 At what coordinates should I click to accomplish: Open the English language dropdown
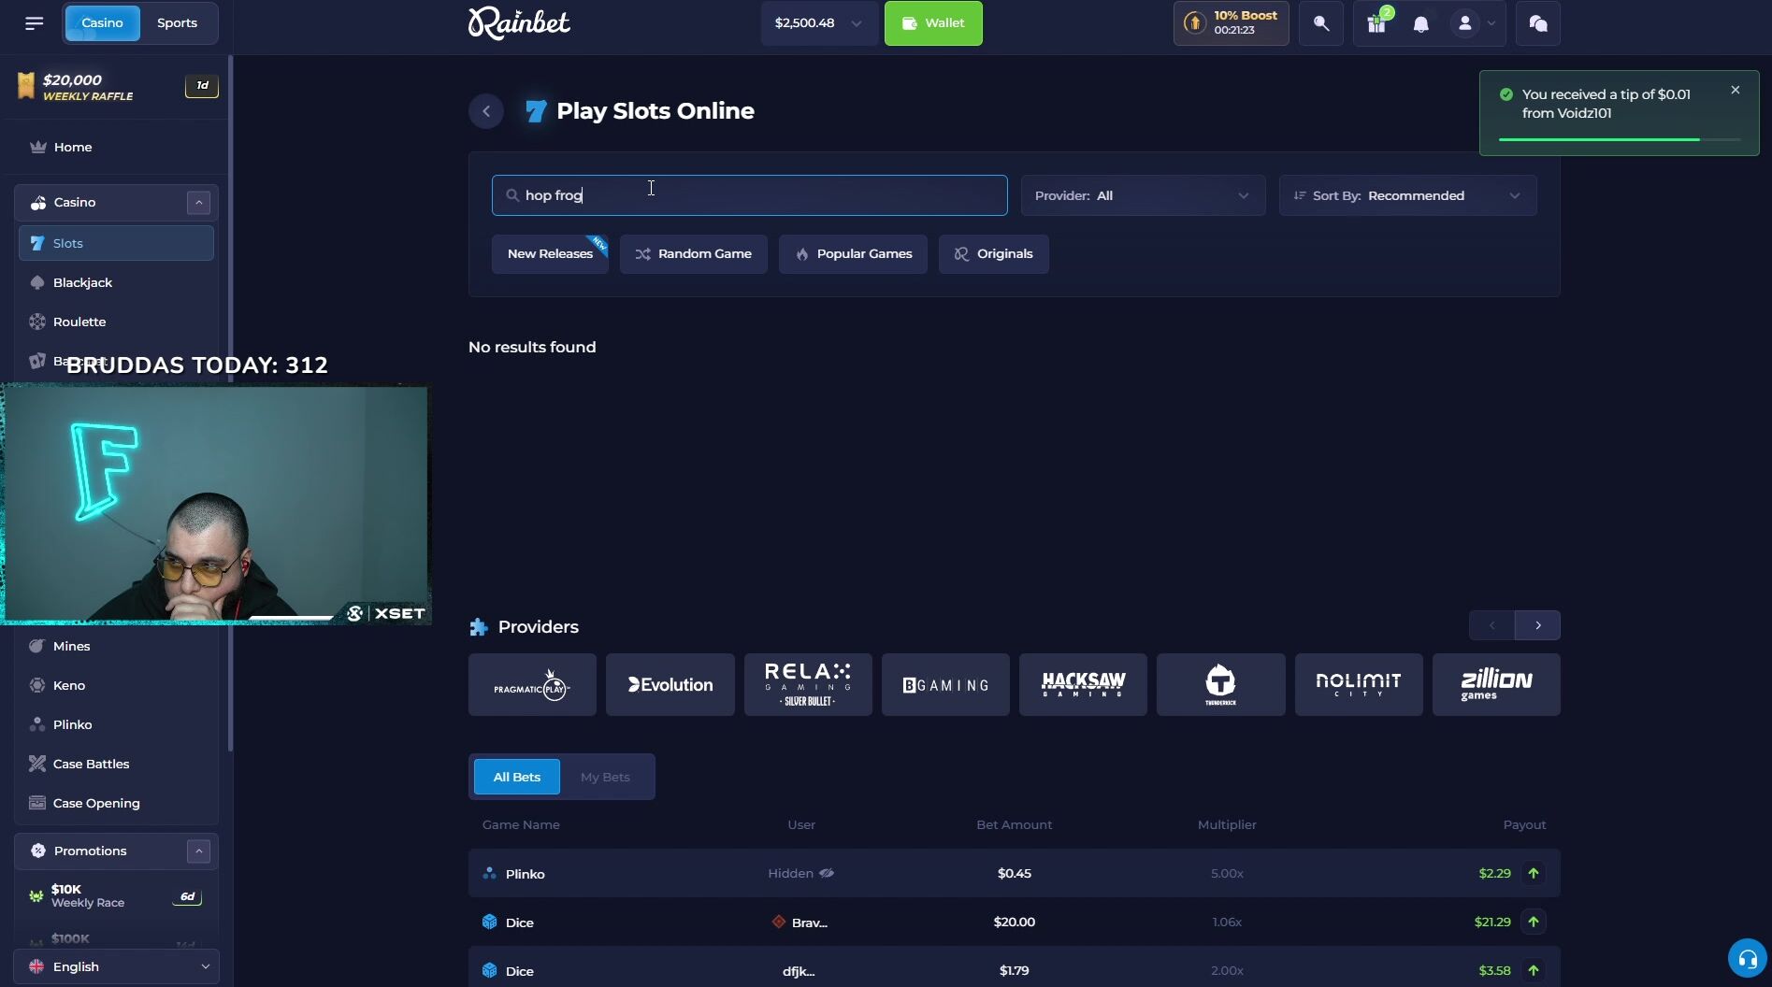pos(117,966)
